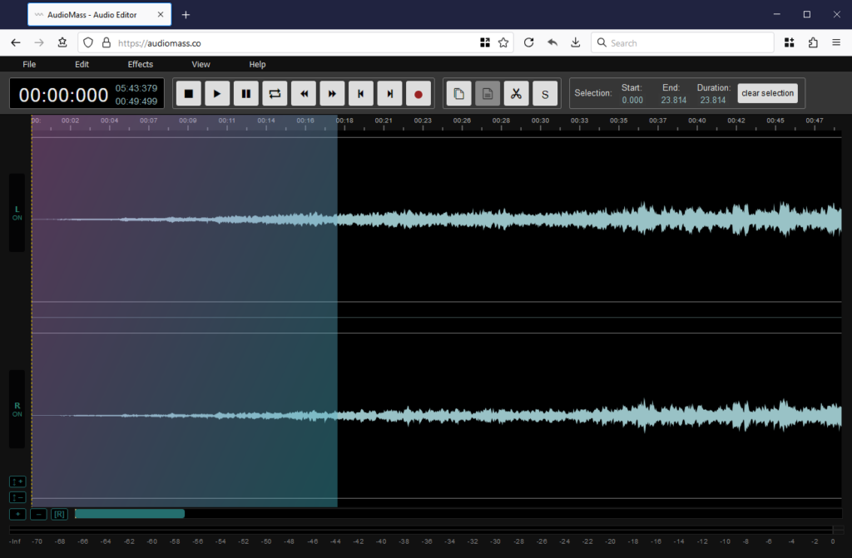
Task: Stop audio playback
Action: tap(189, 93)
